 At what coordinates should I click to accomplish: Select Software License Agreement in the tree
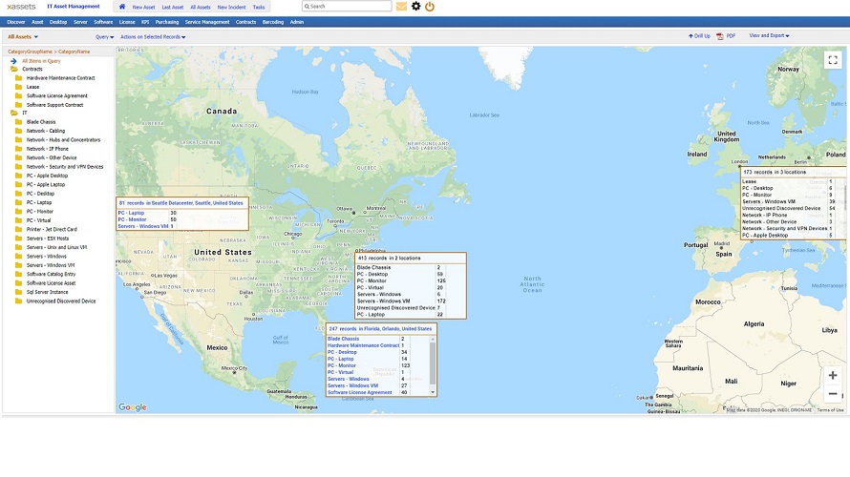(x=57, y=95)
